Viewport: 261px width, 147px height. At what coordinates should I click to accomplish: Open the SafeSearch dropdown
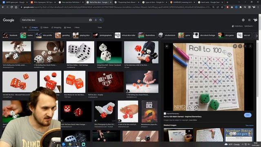point(249,26)
